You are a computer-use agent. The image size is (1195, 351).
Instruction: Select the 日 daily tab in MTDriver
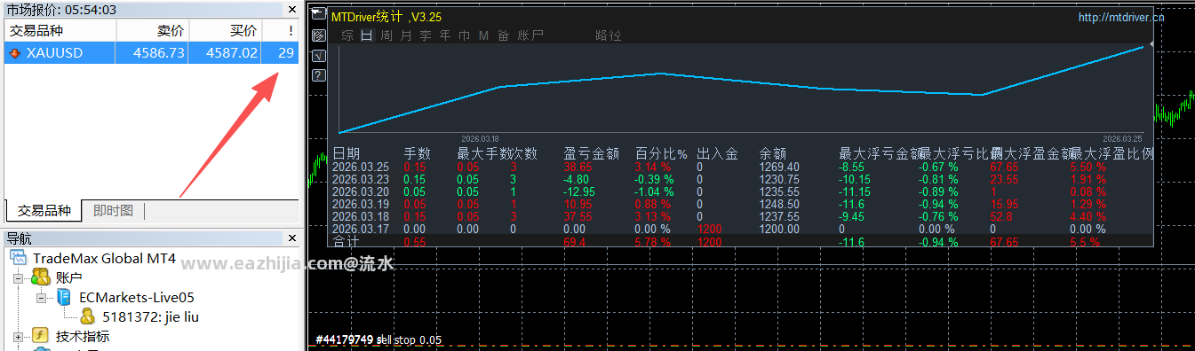(366, 36)
